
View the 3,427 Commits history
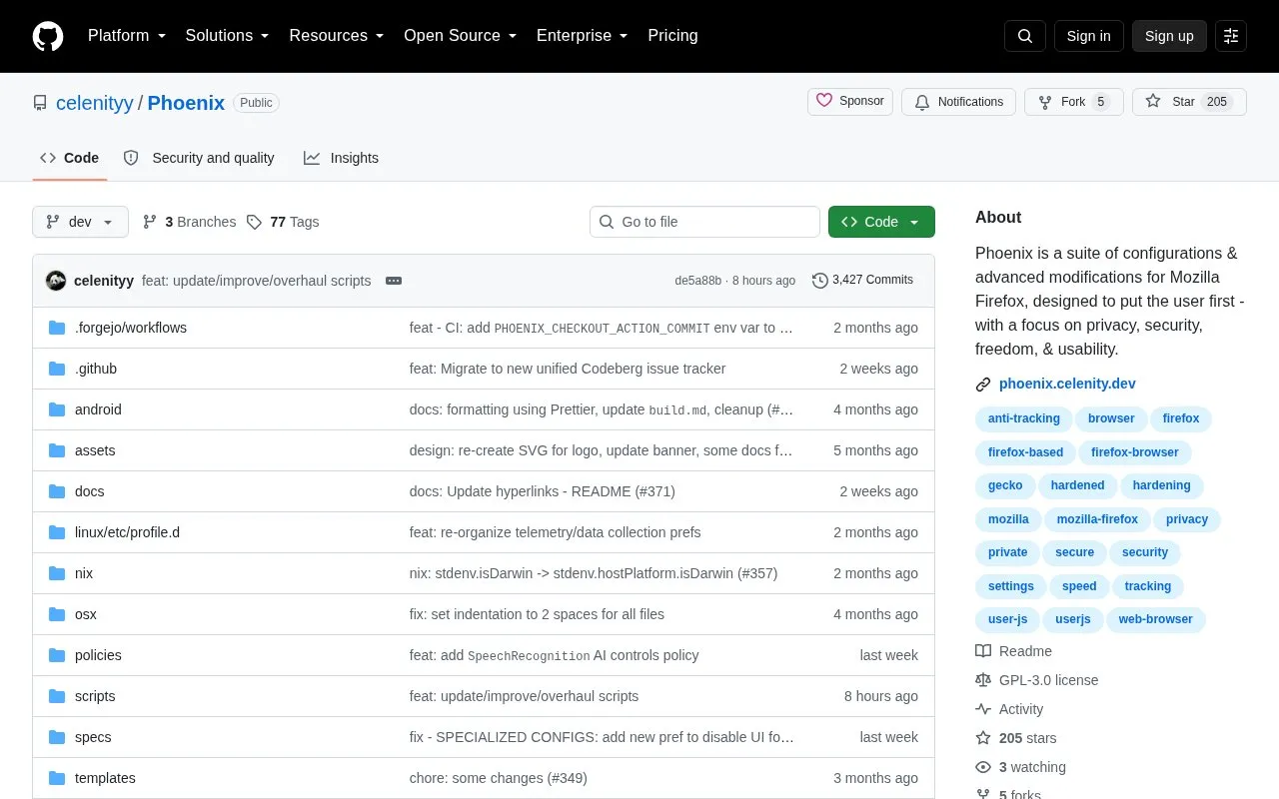[863, 281]
